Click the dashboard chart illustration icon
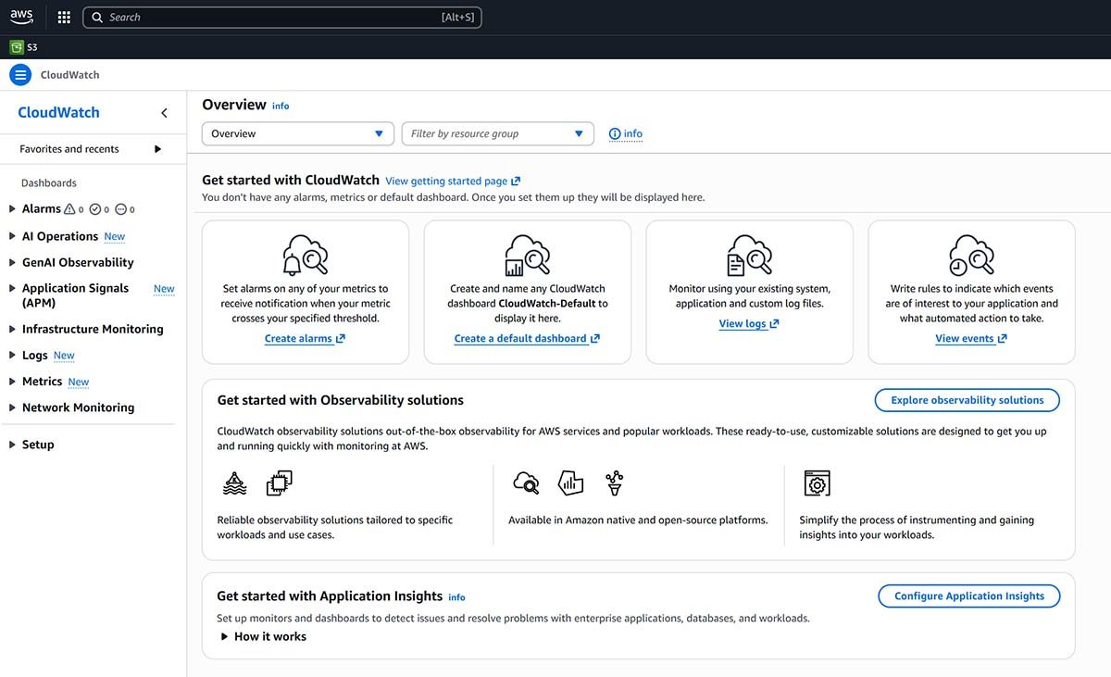The image size is (1111, 677). coord(527,255)
